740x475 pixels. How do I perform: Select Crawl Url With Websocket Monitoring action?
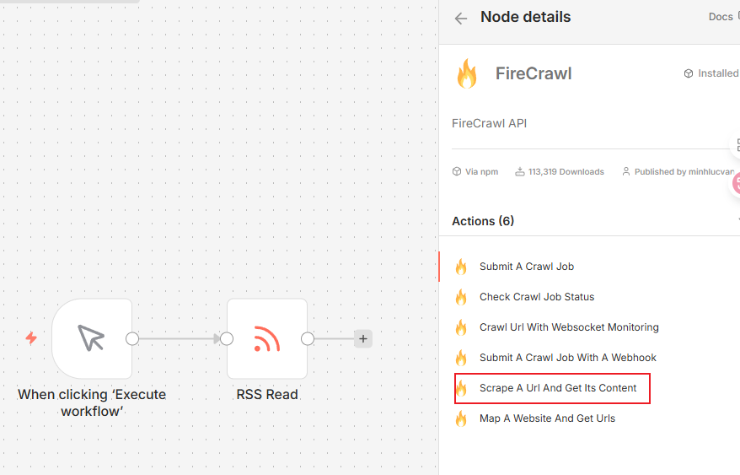[x=569, y=327]
